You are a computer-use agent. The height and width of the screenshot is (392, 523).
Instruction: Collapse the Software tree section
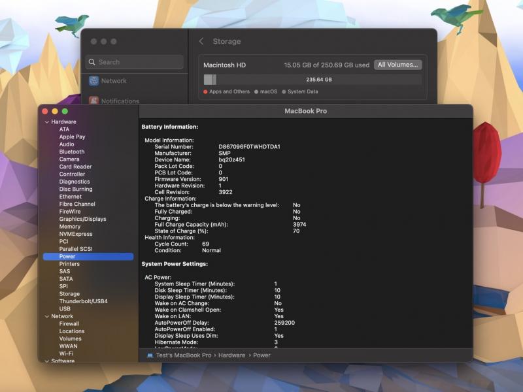46,361
